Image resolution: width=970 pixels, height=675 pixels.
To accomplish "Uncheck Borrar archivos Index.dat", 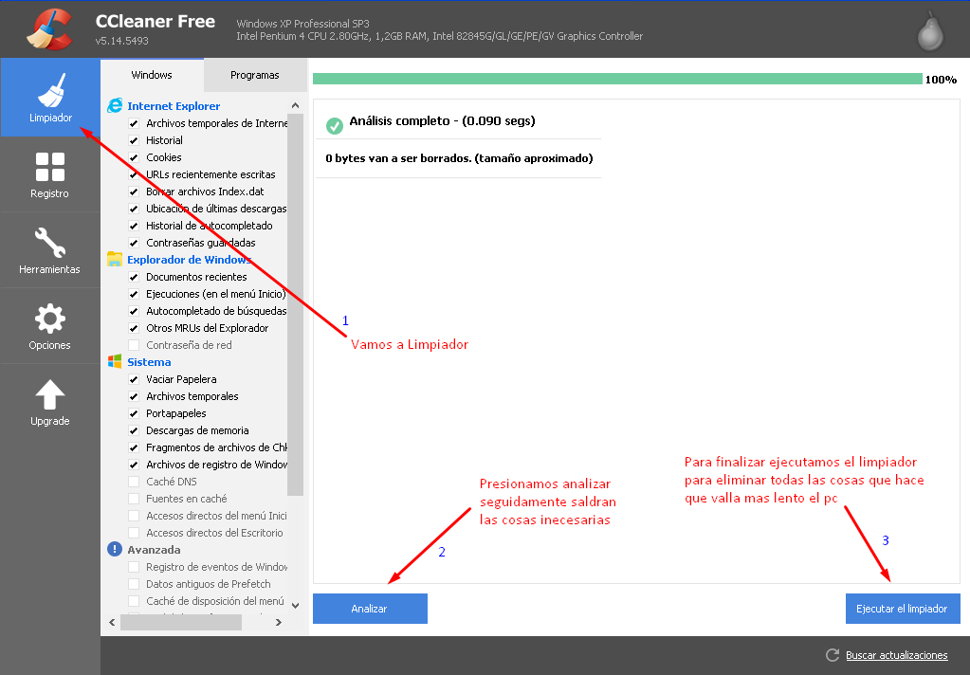I will 134,192.
